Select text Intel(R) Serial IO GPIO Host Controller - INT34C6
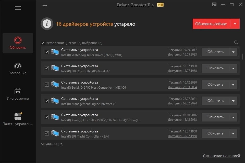Viewport: 245px width, 163px height. [93, 88]
